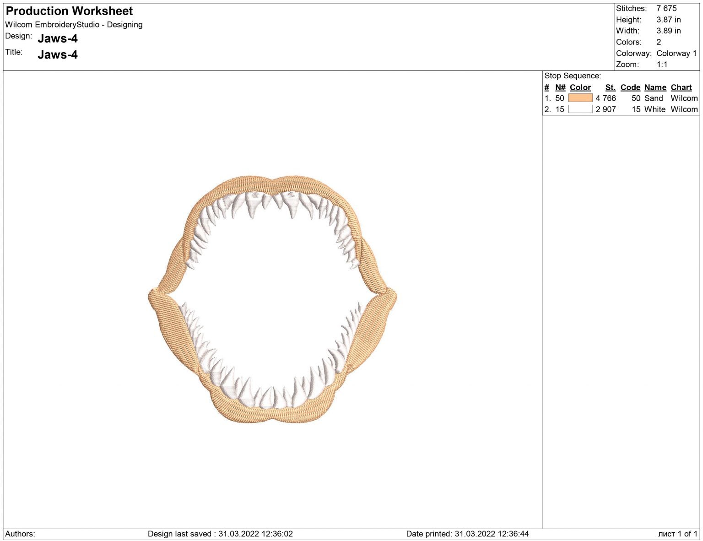The image size is (703, 541).
Task: Click the St. column header
Action: [610, 87]
